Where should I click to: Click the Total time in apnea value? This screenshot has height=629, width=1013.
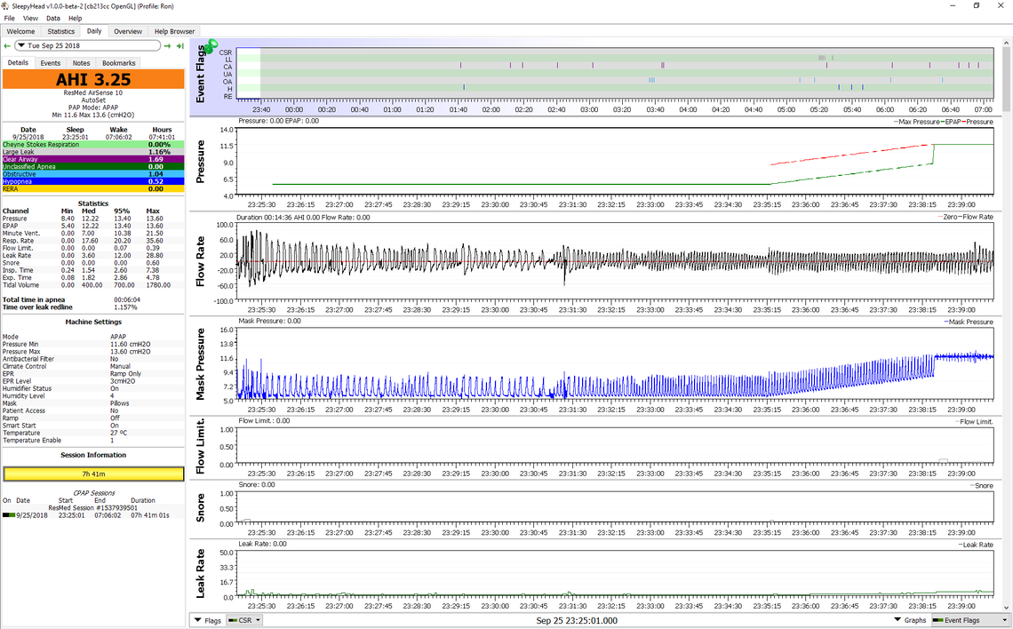pos(127,299)
